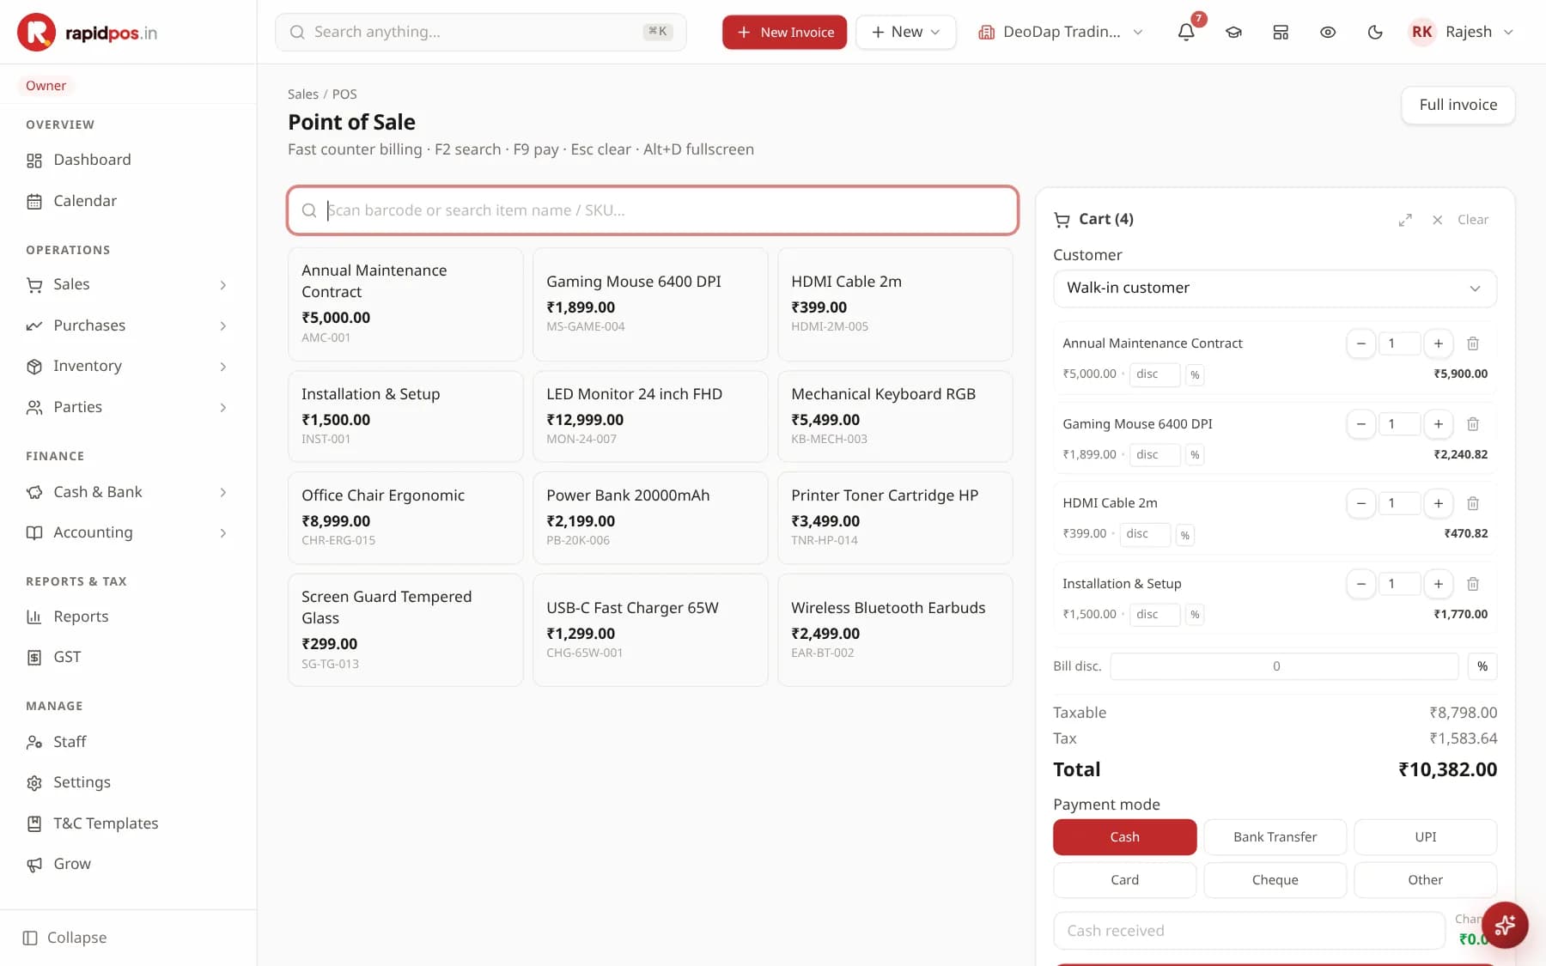Click Sales breadcrumb link
Screen dimensions: 1546x966
[302, 94]
